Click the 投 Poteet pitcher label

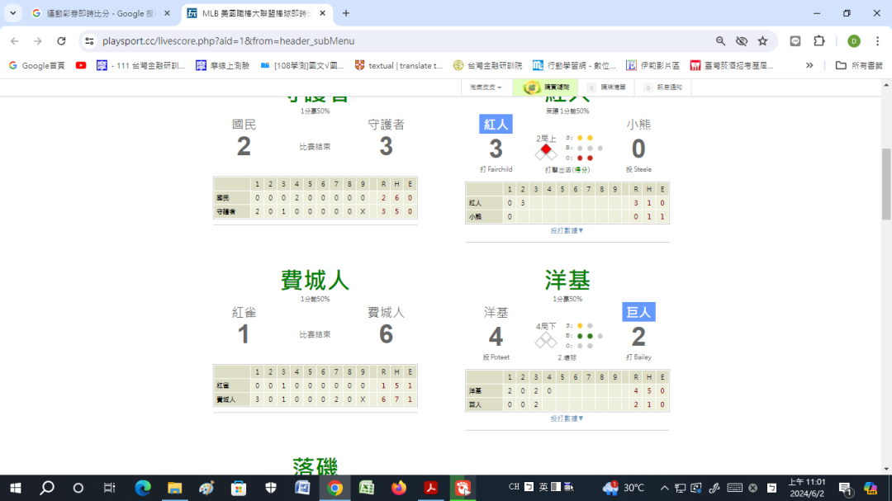click(x=496, y=357)
